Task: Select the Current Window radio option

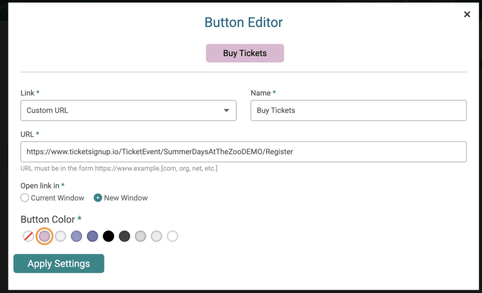Action: click(x=25, y=198)
